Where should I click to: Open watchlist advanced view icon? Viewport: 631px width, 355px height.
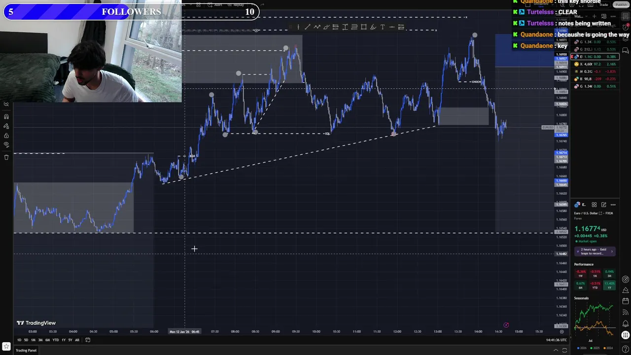(604, 16)
